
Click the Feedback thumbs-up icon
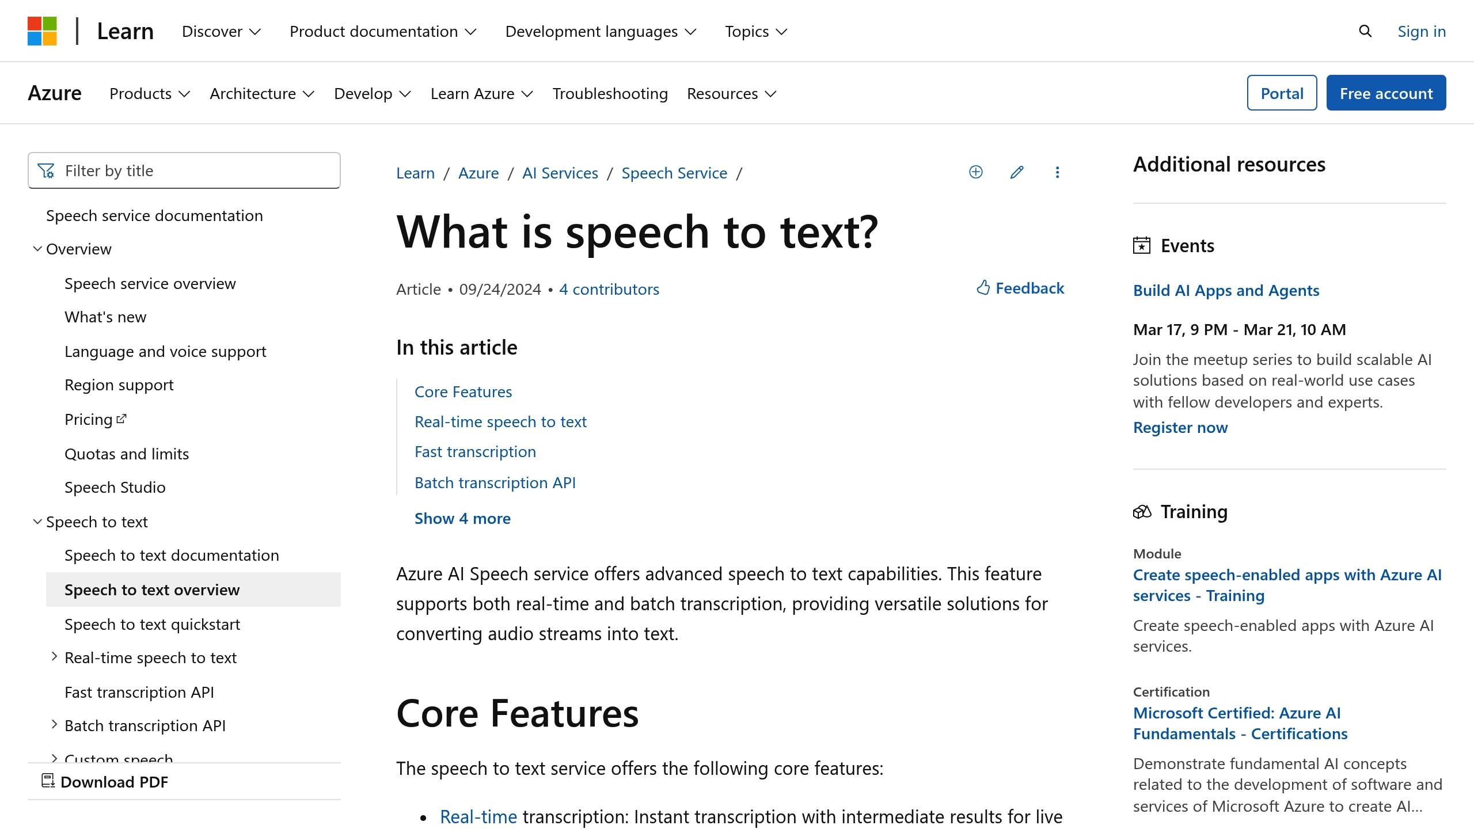tap(983, 288)
